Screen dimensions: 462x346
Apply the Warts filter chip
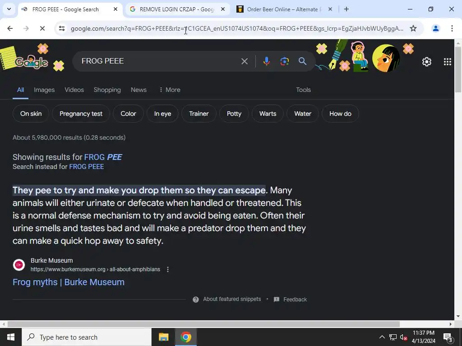pyautogui.click(x=268, y=114)
